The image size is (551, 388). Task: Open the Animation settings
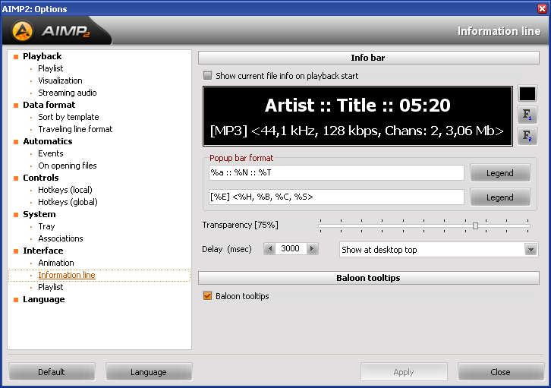coord(56,263)
